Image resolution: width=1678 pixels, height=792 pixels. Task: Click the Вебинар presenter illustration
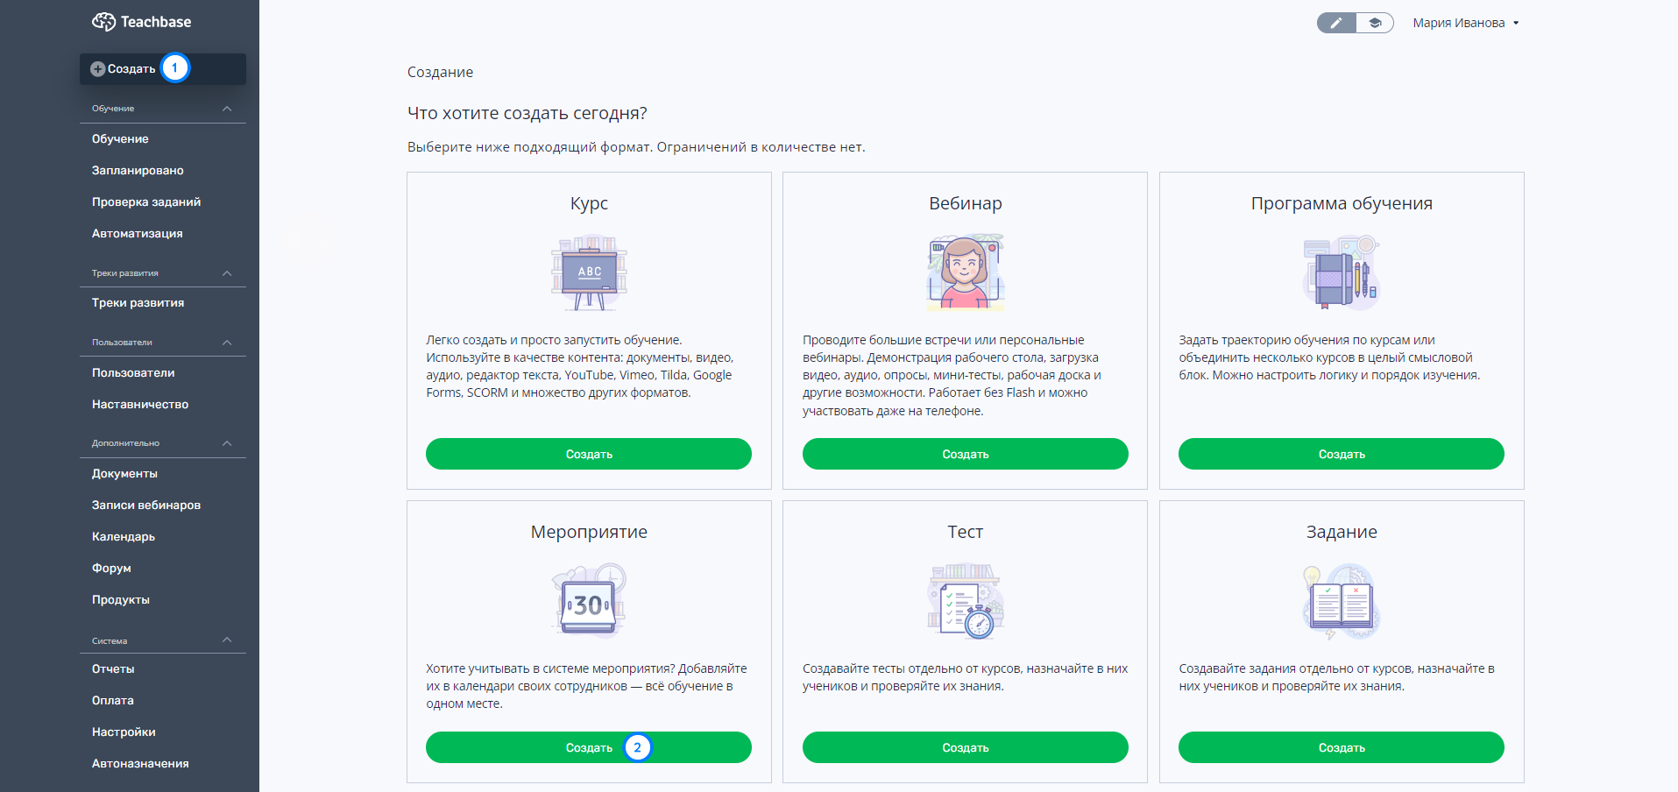point(966,272)
